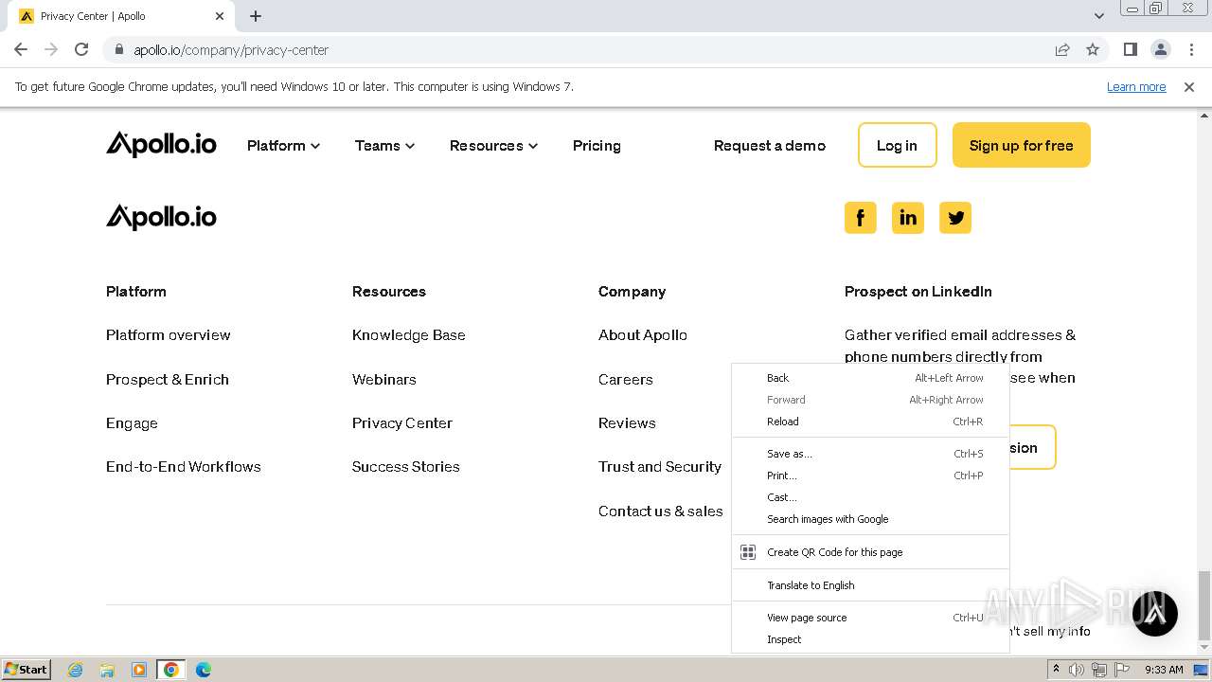Select the Privacy Center | Apollo tab
Viewport: 1212px width, 682px height.
point(123,16)
